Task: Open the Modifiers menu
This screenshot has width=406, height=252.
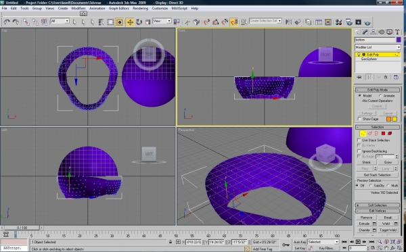Action: pyautogui.click(x=78, y=8)
